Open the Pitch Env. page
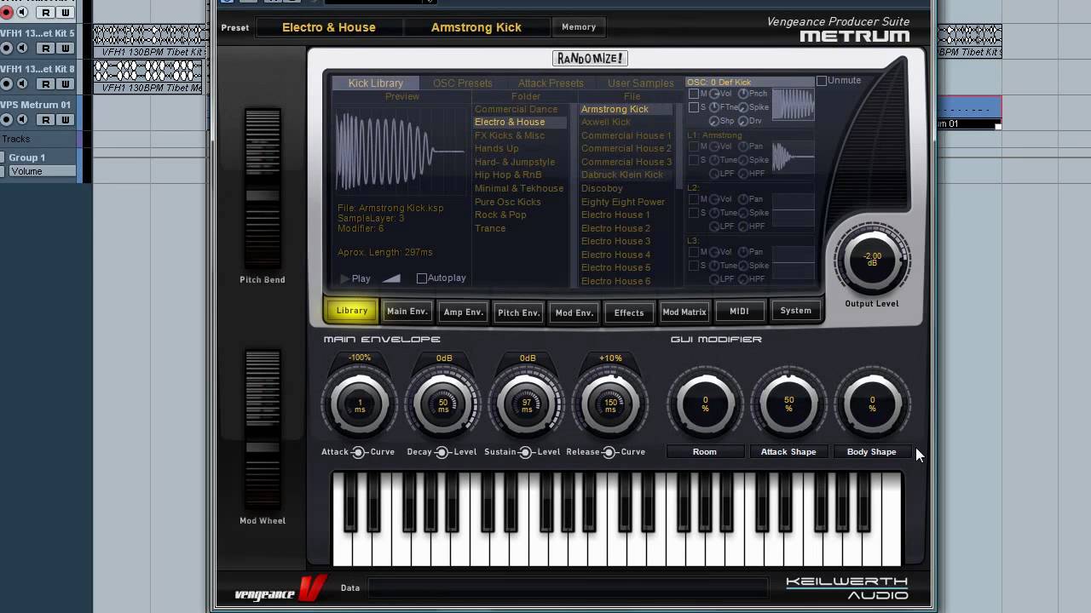The height and width of the screenshot is (613, 1091). (518, 312)
